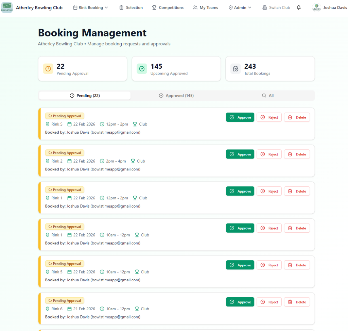Image resolution: width=348 pixels, height=331 pixels.
Task: Click the checkmark icon in Approved tab
Action: [161, 96]
